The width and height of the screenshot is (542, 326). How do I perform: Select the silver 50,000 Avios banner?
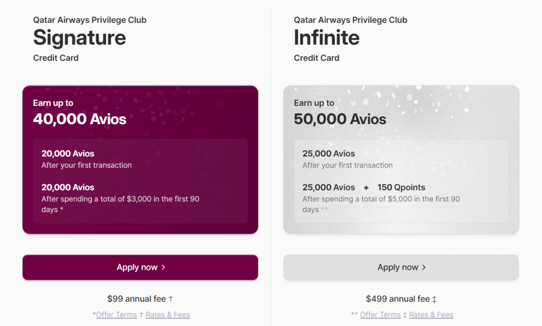coord(401,159)
